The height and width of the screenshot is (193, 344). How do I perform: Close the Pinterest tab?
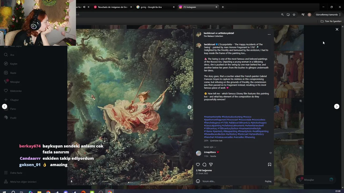(131, 7)
